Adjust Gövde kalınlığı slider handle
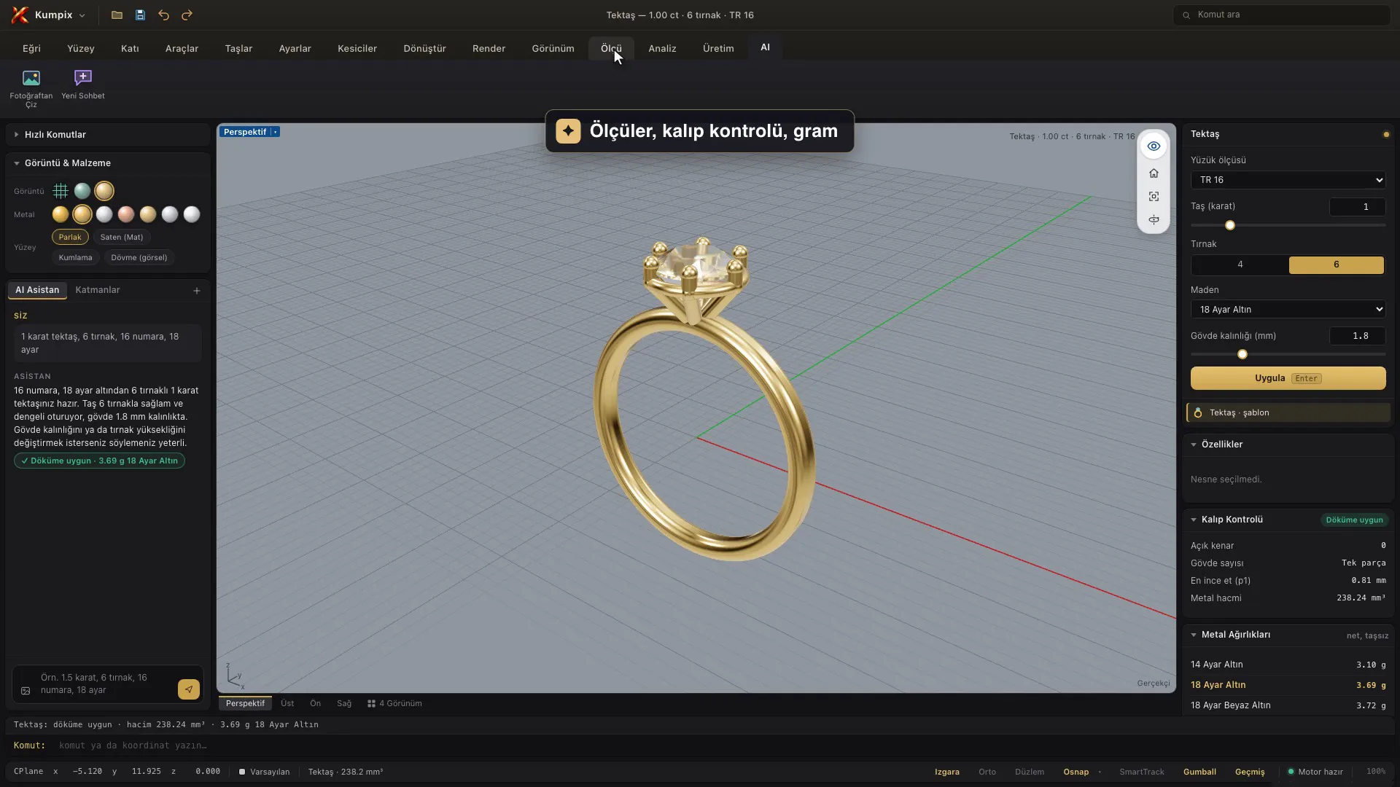The height and width of the screenshot is (787, 1400). tap(1242, 355)
